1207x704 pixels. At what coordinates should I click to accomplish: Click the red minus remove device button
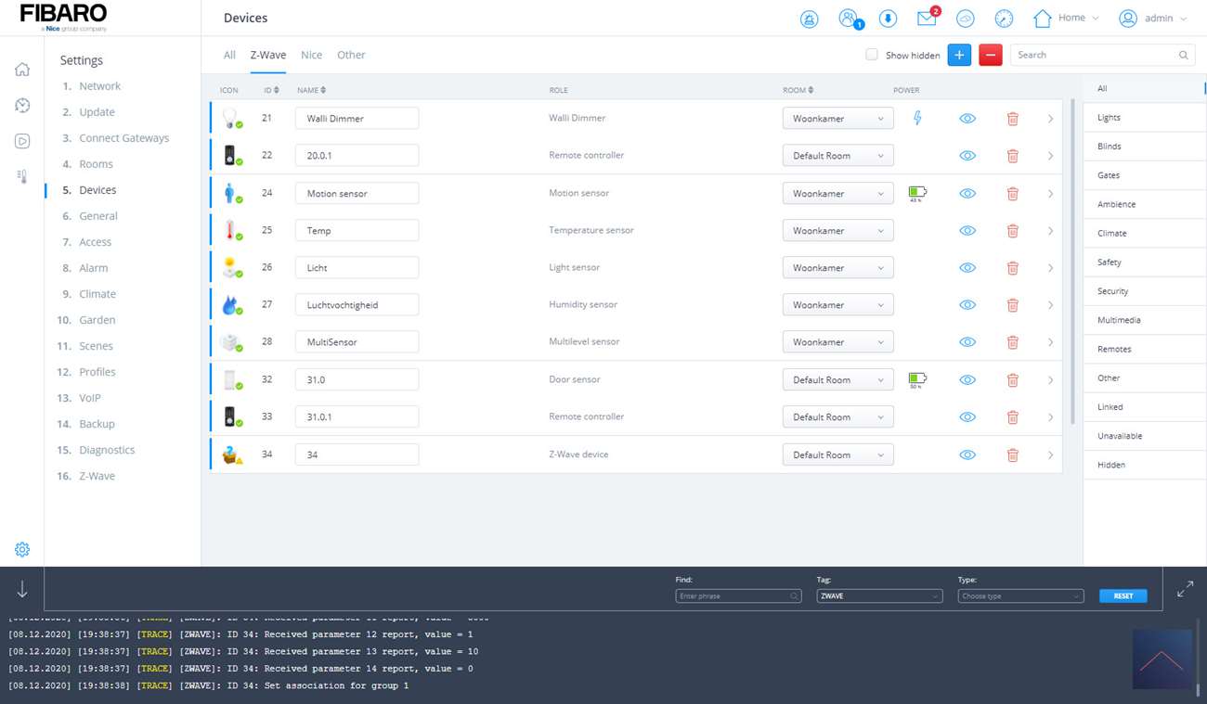pyautogui.click(x=990, y=55)
